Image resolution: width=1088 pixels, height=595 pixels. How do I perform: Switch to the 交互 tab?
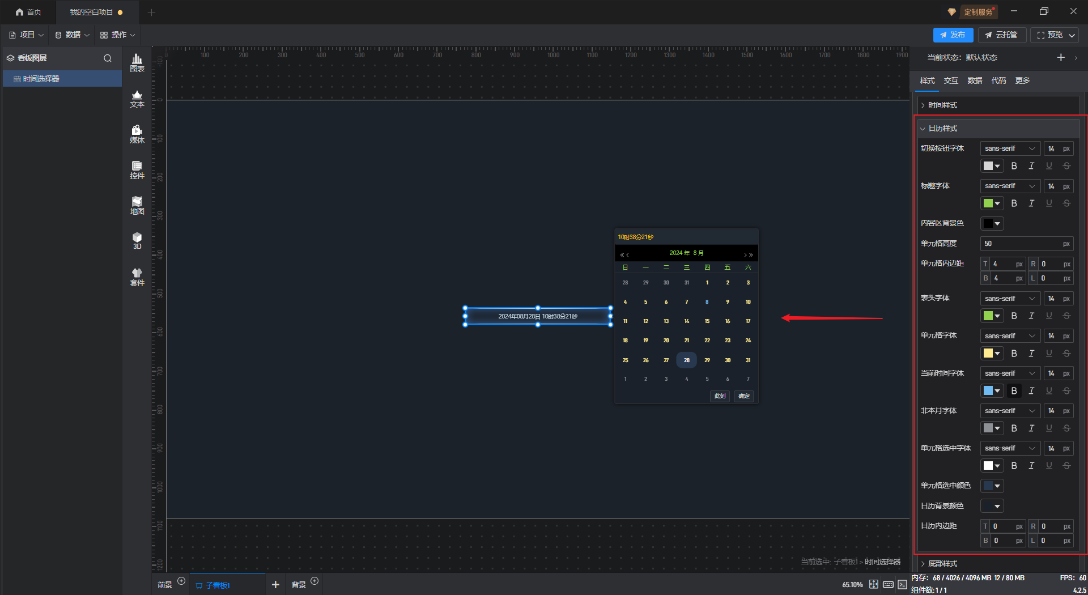click(951, 80)
